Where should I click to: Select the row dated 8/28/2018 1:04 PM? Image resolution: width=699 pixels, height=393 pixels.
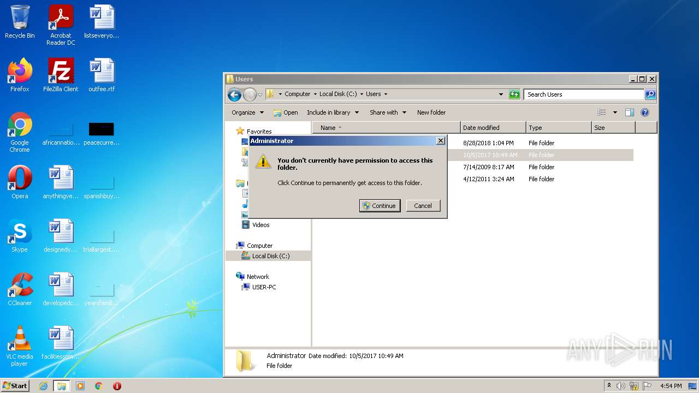[x=473, y=143]
